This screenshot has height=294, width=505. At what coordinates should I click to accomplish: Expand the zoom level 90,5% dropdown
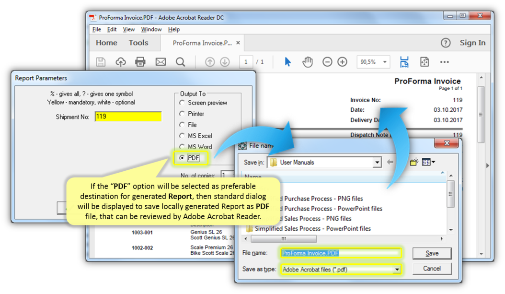385,62
